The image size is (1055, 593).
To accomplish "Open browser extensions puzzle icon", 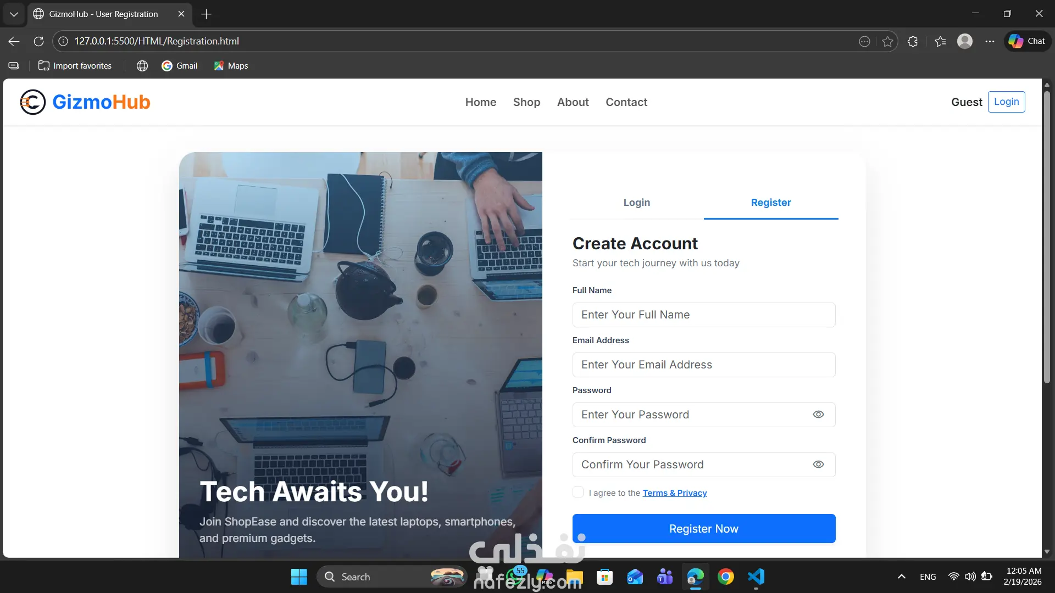I will click(x=913, y=41).
